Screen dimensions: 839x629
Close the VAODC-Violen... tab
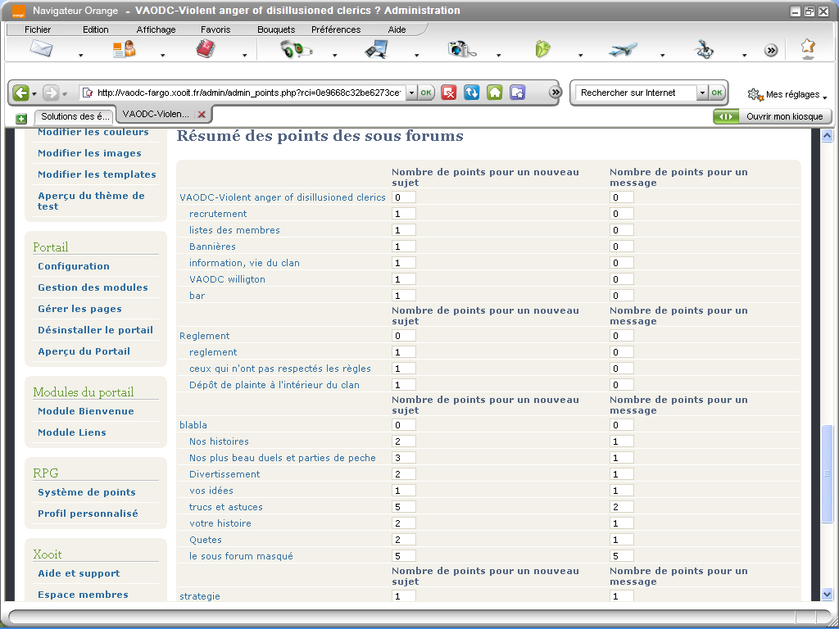(202, 115)
